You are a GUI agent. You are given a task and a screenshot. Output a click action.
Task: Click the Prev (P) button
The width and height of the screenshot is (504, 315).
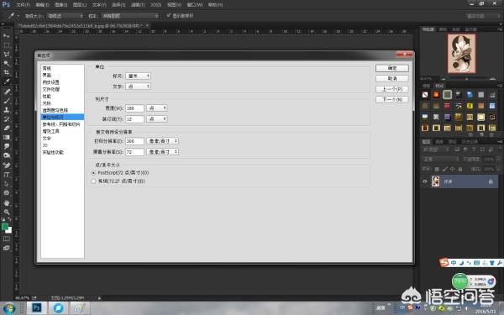(392, 89)
